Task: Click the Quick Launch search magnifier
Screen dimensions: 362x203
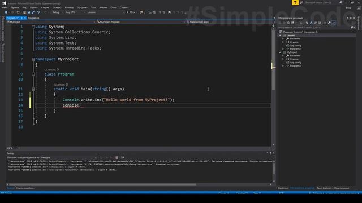Action: 341,2
